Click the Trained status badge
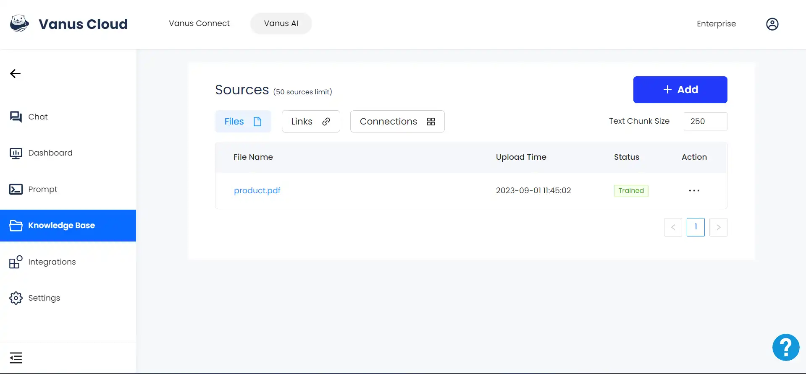Viewport: 806px width, 374px height. 631,191
